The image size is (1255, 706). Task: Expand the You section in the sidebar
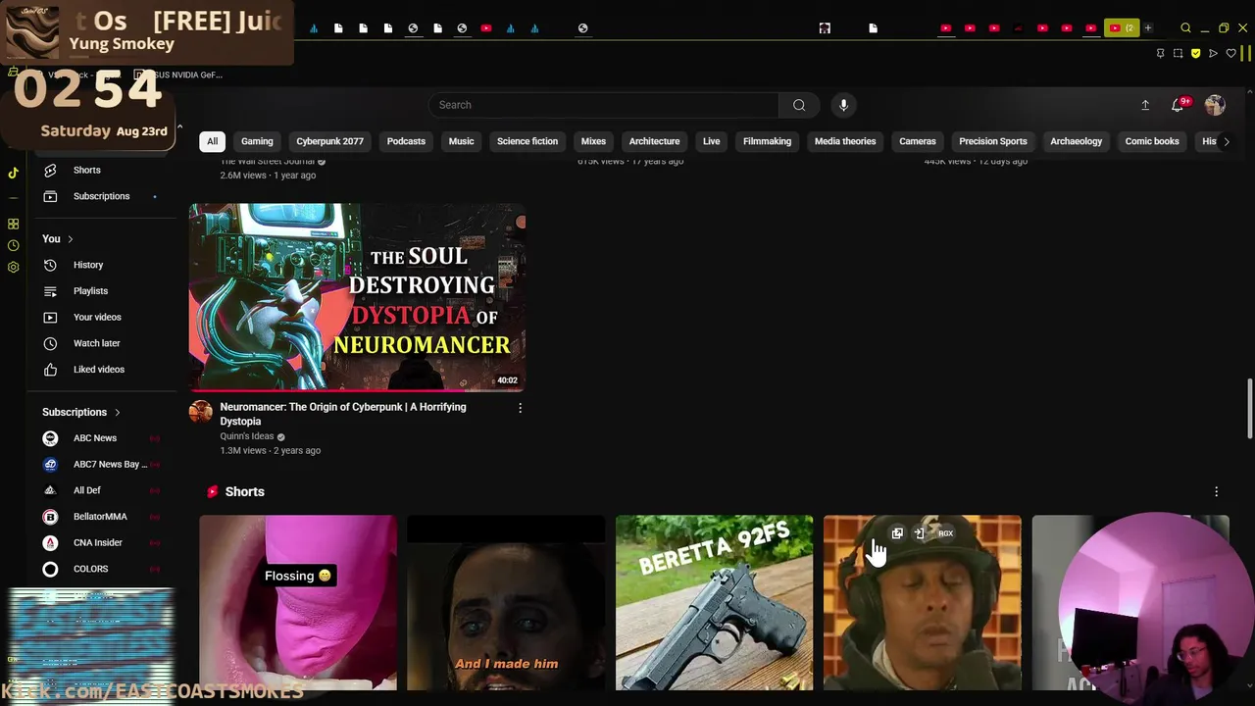58,239
